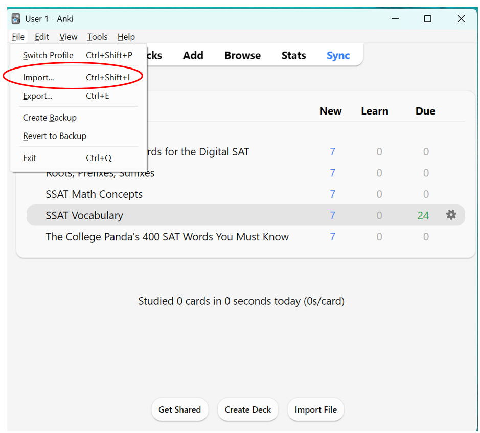Click the New count 7 for SSAT Math Concepts
The height and width of the screenshot is (433, 480).
[x=332, y=194]
